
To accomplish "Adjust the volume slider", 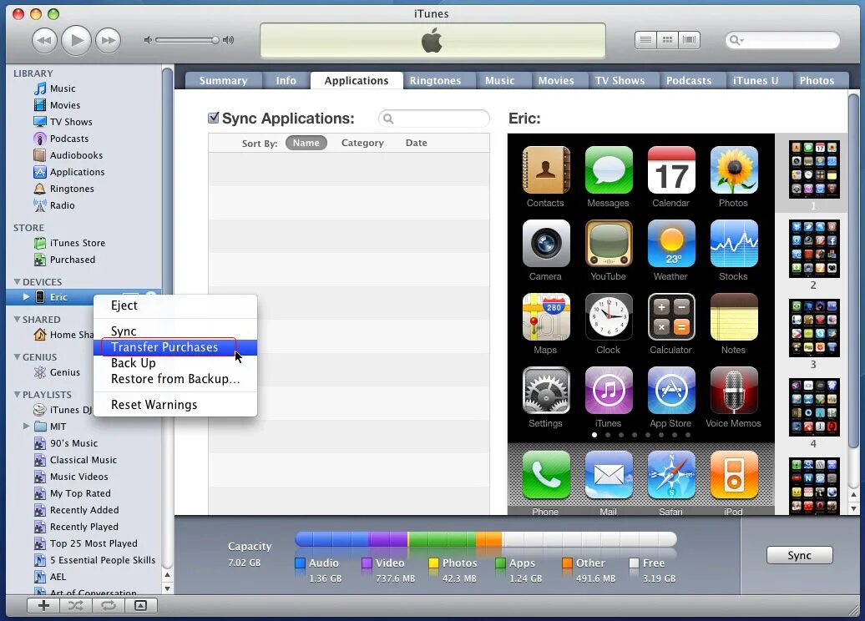I will (188, 40).
